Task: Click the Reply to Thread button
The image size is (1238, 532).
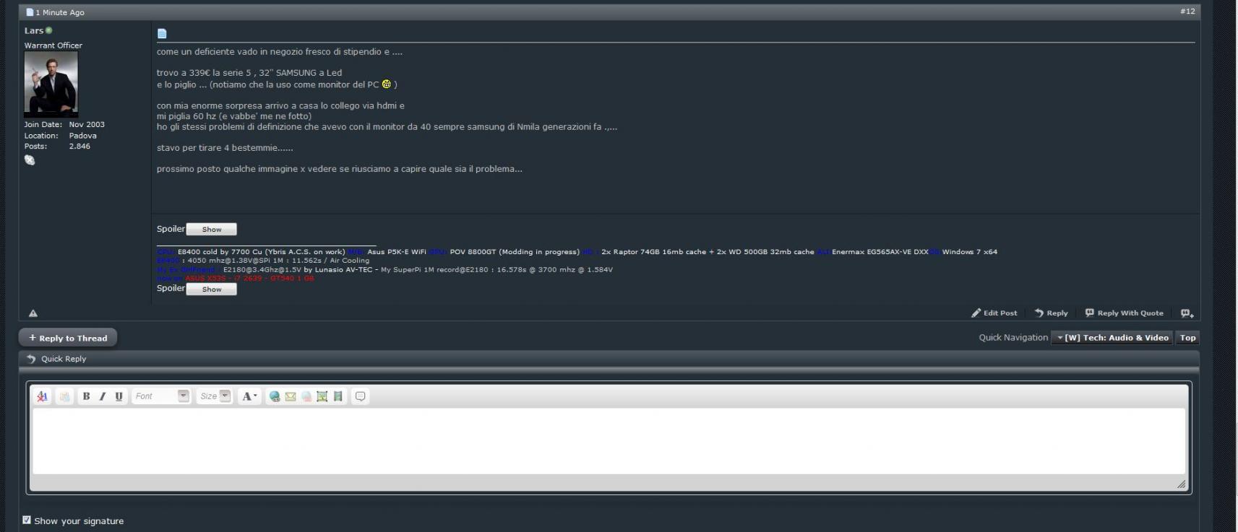Action: 68,338
